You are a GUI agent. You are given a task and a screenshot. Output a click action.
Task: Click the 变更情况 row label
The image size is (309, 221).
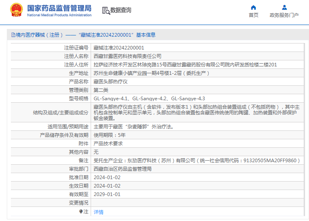click(x=79, y=203)
